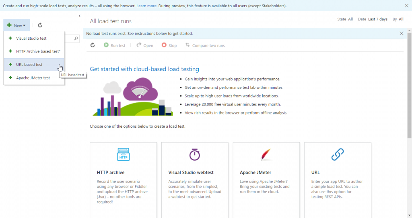This screenshot has height=218, width=412.
Task: Open the Learn more link
Action: click(x=146, y=6)
